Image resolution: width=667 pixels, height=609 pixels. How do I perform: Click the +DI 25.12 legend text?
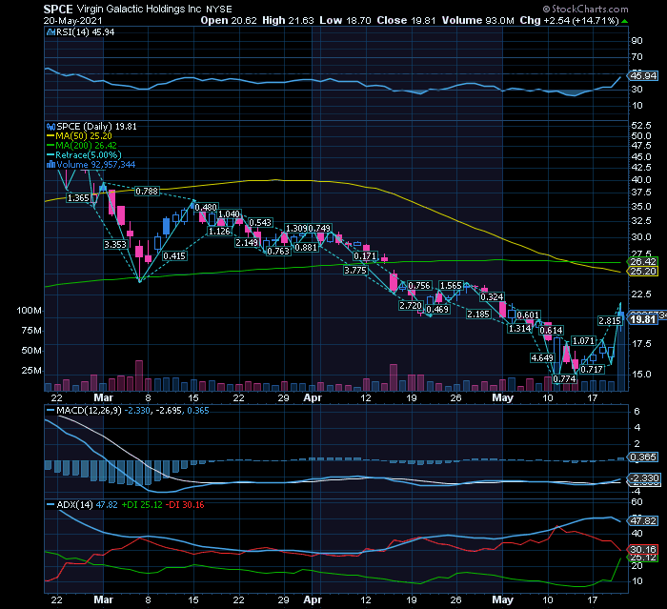click(x=142, y=505)
